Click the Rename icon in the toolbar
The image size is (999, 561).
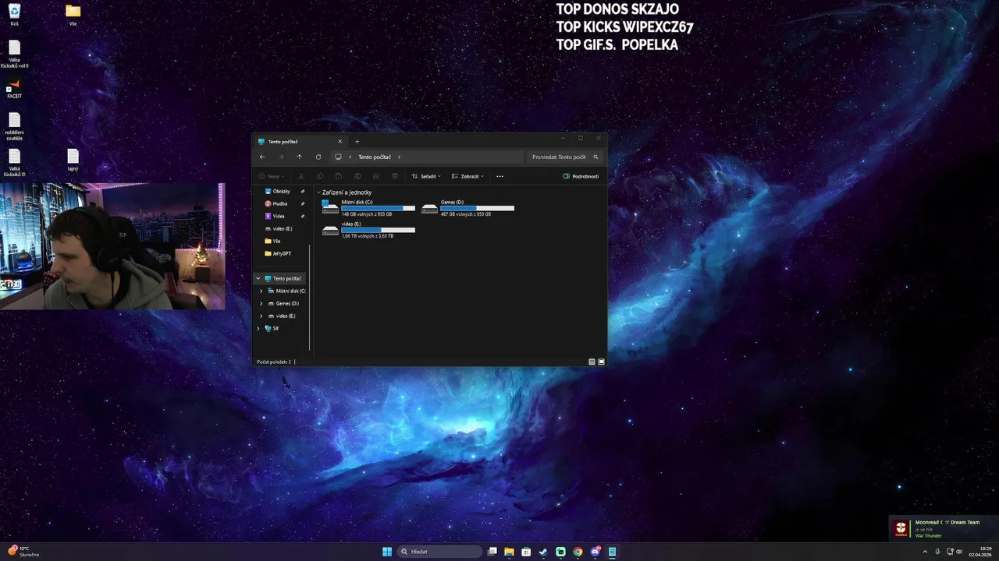point(357,176)
